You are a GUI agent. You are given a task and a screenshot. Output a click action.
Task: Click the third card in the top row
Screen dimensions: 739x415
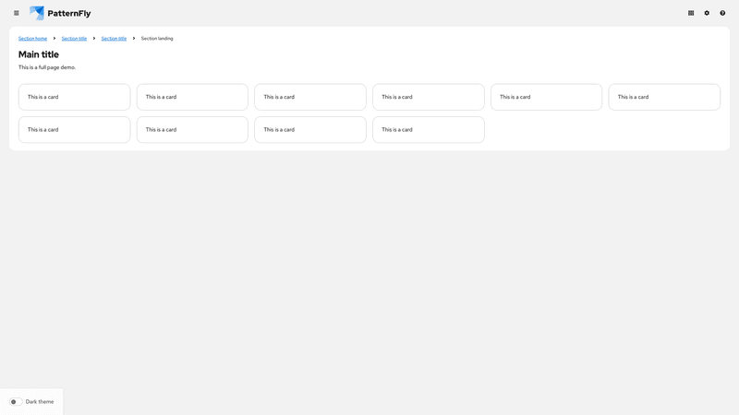310,97
